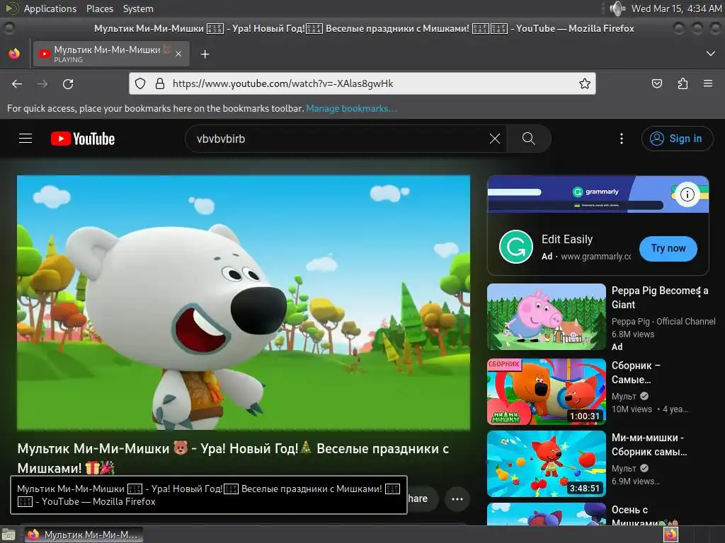Image resolution: width=725 pixels, height=543 pixels.
Task: Click the Firefox icon in the bottom tray
Action: tap(670, 535)
